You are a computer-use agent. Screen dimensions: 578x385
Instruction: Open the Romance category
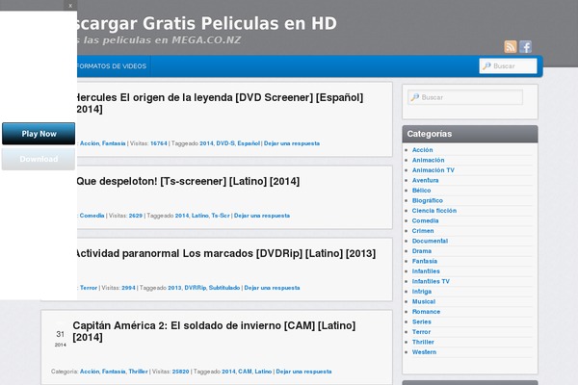coord(426,312)
